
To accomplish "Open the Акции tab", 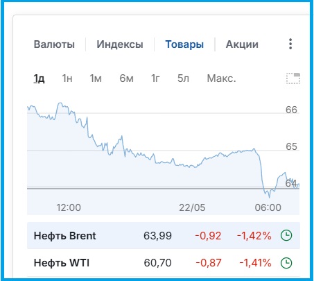I will tap(242, 44).
